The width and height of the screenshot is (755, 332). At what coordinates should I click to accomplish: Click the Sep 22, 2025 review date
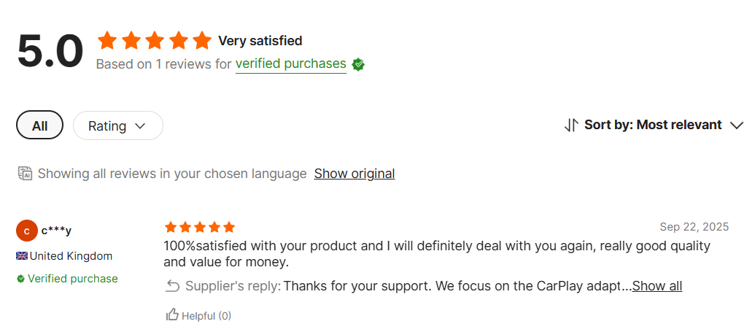(x=694, y=227)
